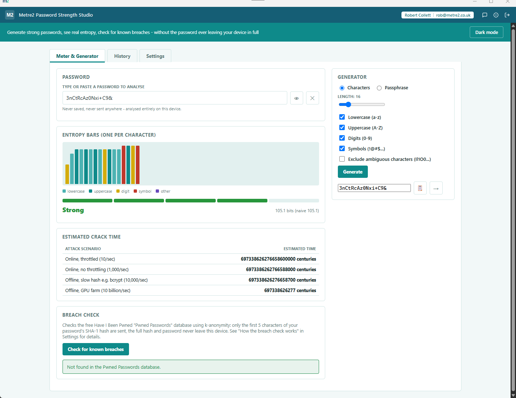The image size is (516, 398).
Task: Uncheck Symbols (!@#$...) checkbox
Action: [342, 149]
